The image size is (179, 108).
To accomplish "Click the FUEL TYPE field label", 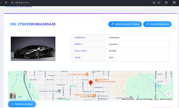I will coord(81,51).
